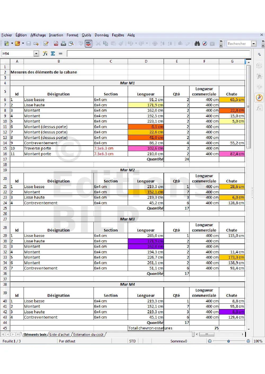This screenshot has width=265, height=374.
Task: Toggle STD selection mode in status bar
Action: (132, 341)
